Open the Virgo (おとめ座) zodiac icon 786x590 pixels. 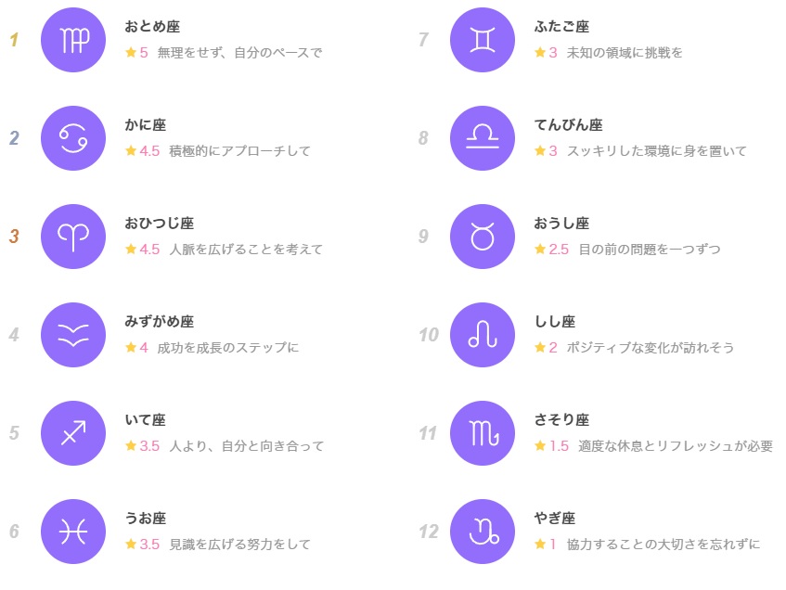pos(73,40)
